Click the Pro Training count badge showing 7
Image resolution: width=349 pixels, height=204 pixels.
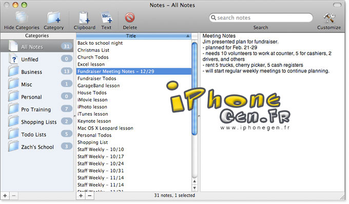click(x=67, y=109)
